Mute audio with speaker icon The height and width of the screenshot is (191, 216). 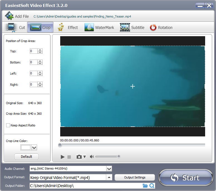92,156
